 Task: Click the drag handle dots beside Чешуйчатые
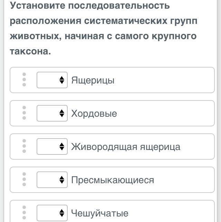pyautogui.click(x=24, y=212)
